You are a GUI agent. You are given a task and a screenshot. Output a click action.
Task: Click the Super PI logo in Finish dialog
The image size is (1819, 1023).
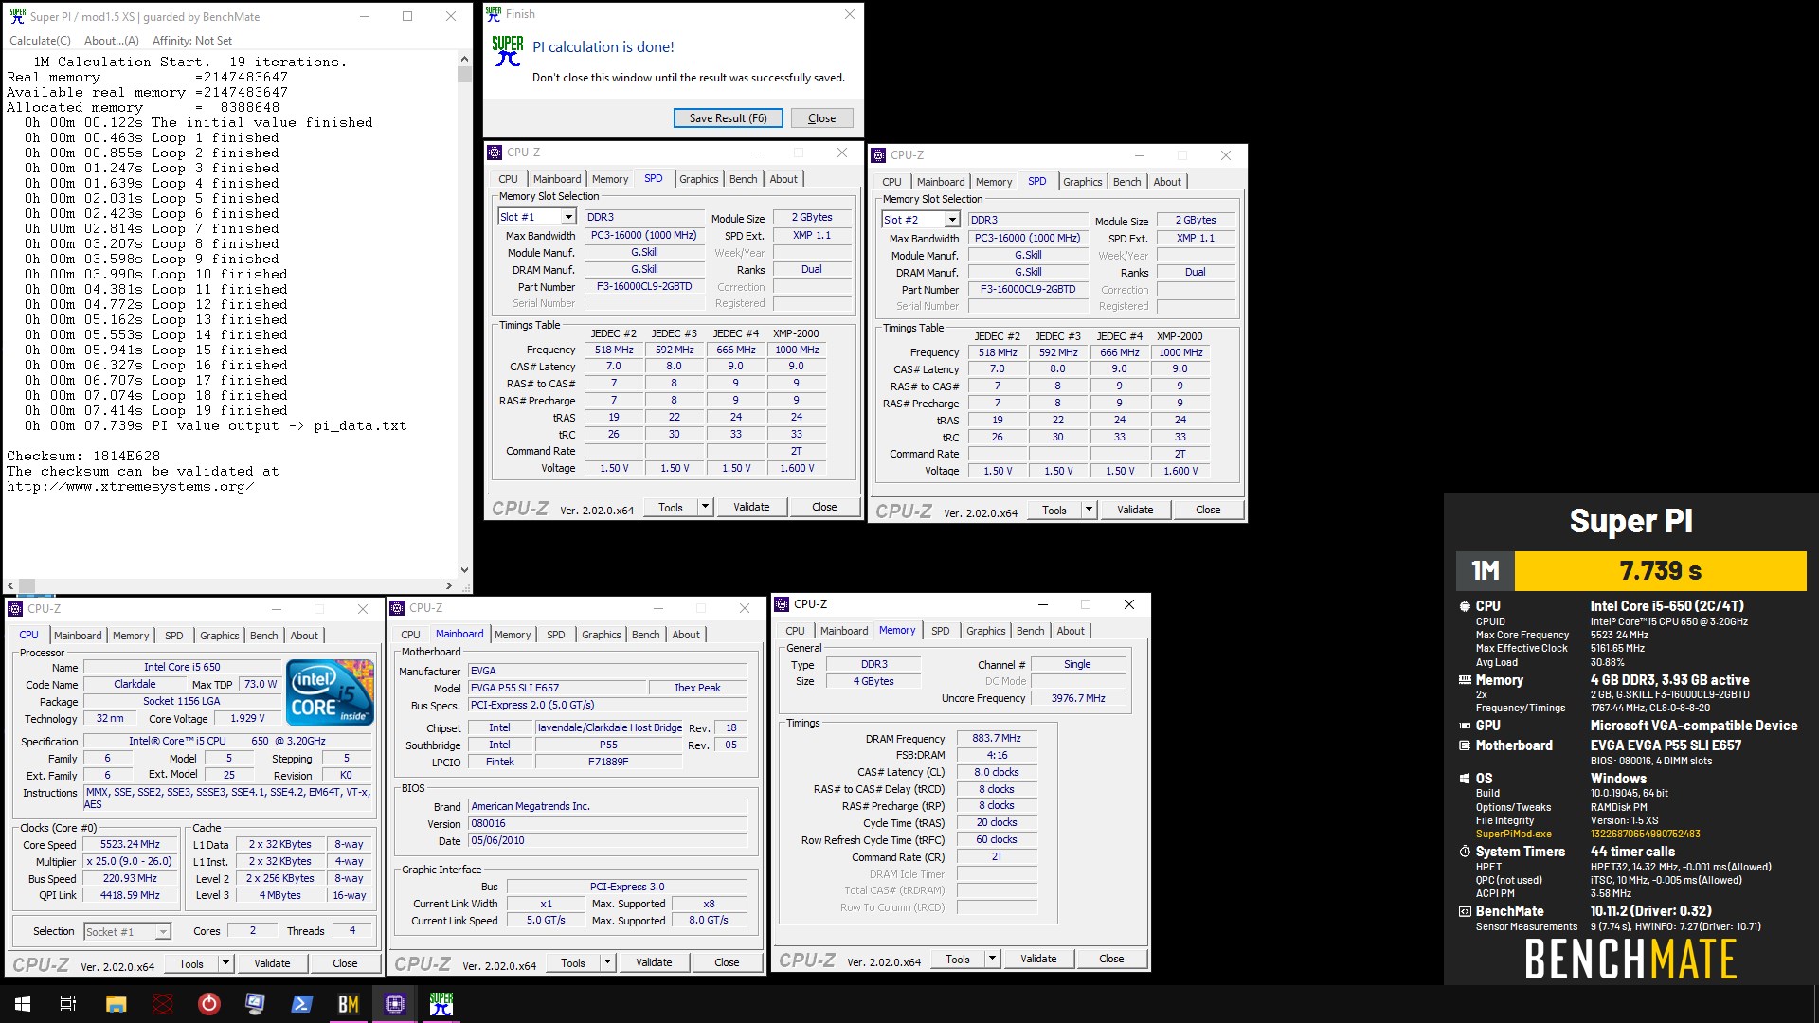508,51
